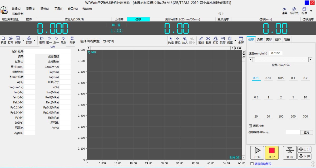Image resolution: width=316 pixels, height=168 pixels.
Task: Select the 0.05 speed preset link
Action: pos(281,78)
